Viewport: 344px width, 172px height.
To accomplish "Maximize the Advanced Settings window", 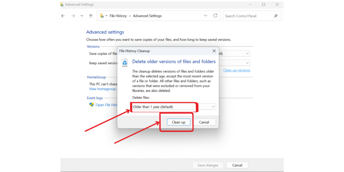I will [263, 4].
